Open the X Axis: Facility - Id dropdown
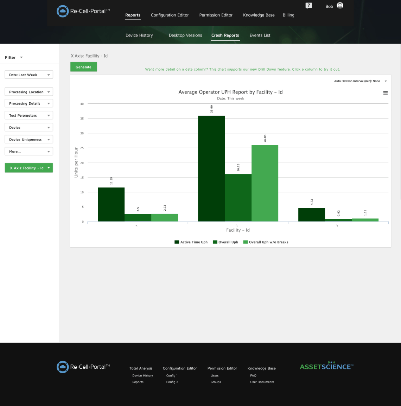Viewport: 401px width, 406px height. (x=29, y=168)
